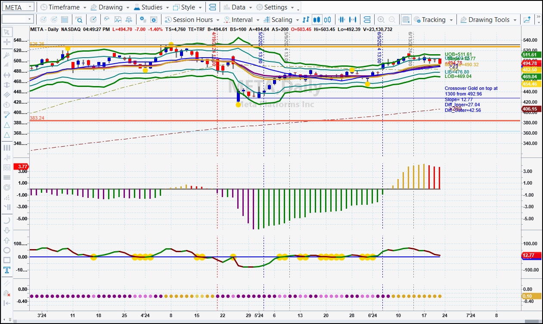Open the Settings menu
The height and width of the screenshot is (324, 543).
[276, 7]
